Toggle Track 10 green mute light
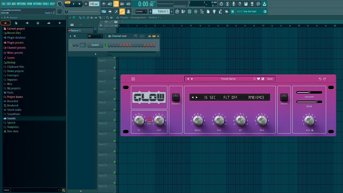Screen dimensions: 343x193 coord(115,130)
